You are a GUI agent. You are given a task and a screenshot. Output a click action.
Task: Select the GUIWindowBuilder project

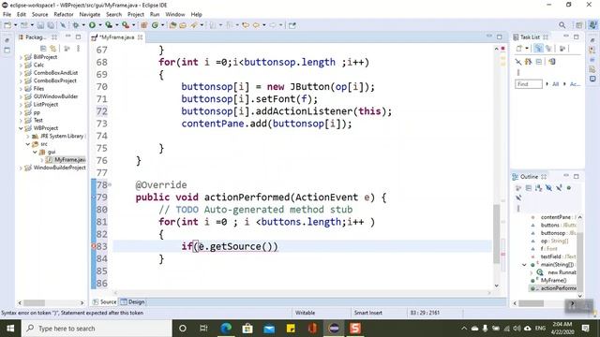(55, 96)
